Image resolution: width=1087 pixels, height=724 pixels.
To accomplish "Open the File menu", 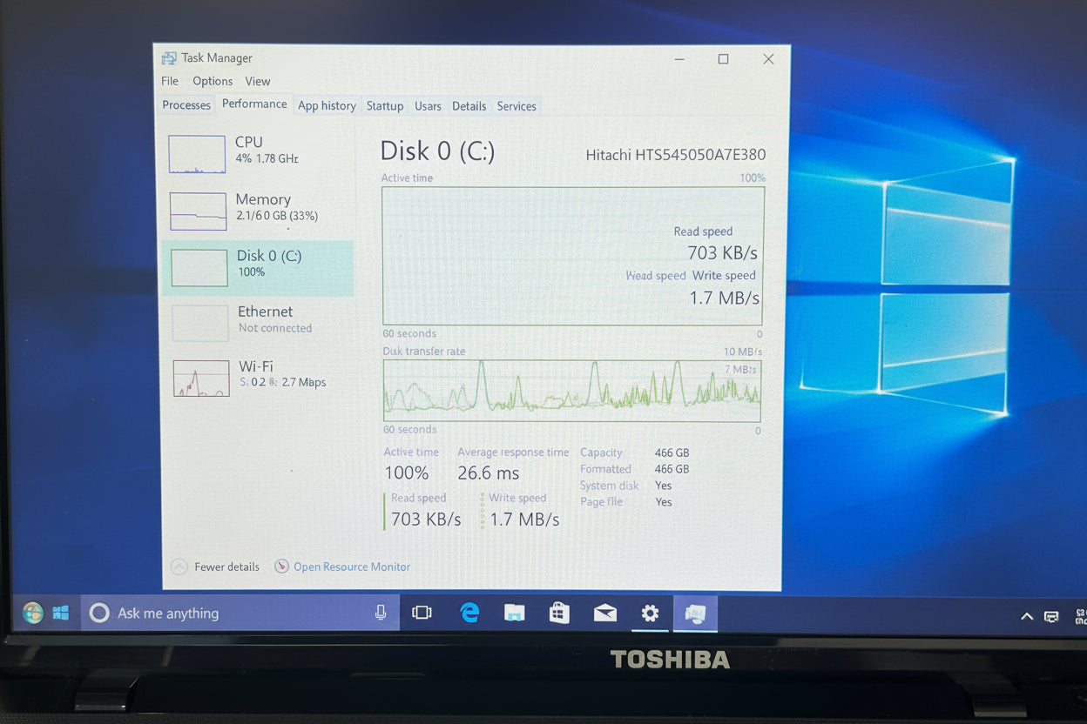I will pyautogui.click(x=170, y=81).
